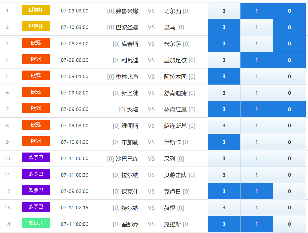Screen dimensions: 308x233
Task: Select option 1 for 布加勒 vs 伊斯卡
Action: 257,142
